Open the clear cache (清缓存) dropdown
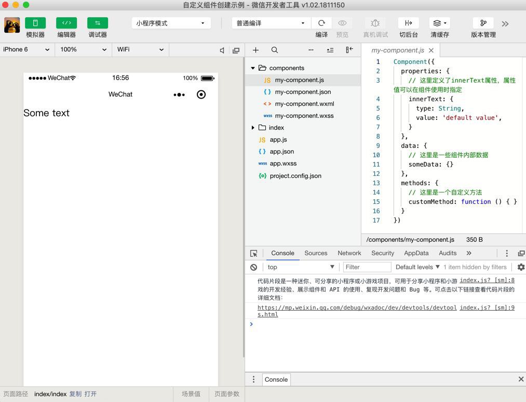Viewport: 526px width, 402px height. pyautogui.click(x=439, y=23)
